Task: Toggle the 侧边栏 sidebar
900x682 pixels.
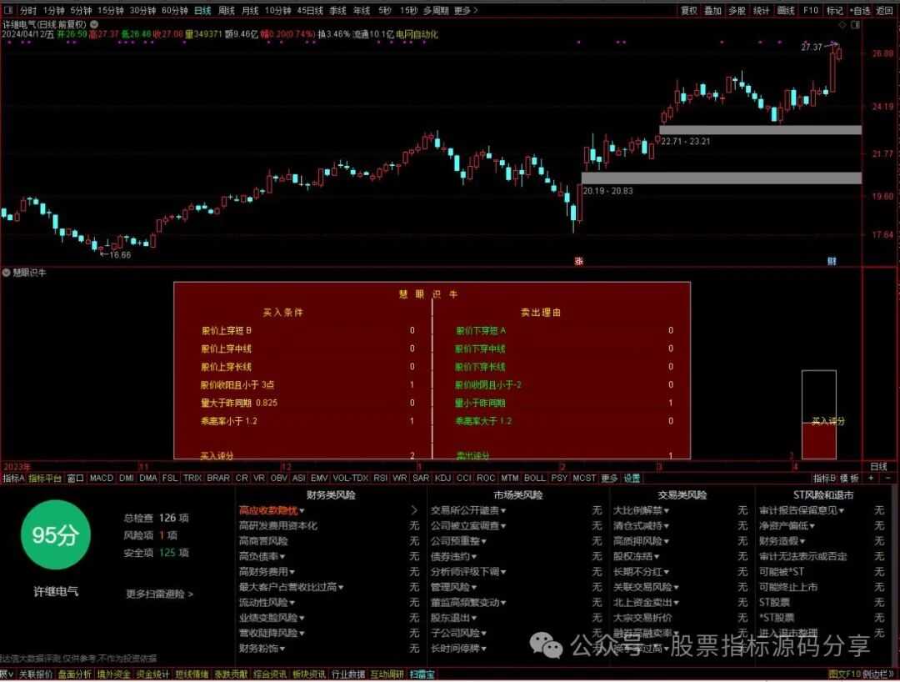Action: [877, 674]
